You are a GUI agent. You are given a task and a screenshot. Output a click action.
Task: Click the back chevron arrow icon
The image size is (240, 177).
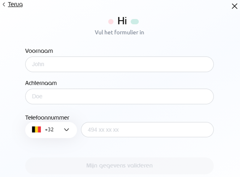pyautogui.click(x=4, y=5)
